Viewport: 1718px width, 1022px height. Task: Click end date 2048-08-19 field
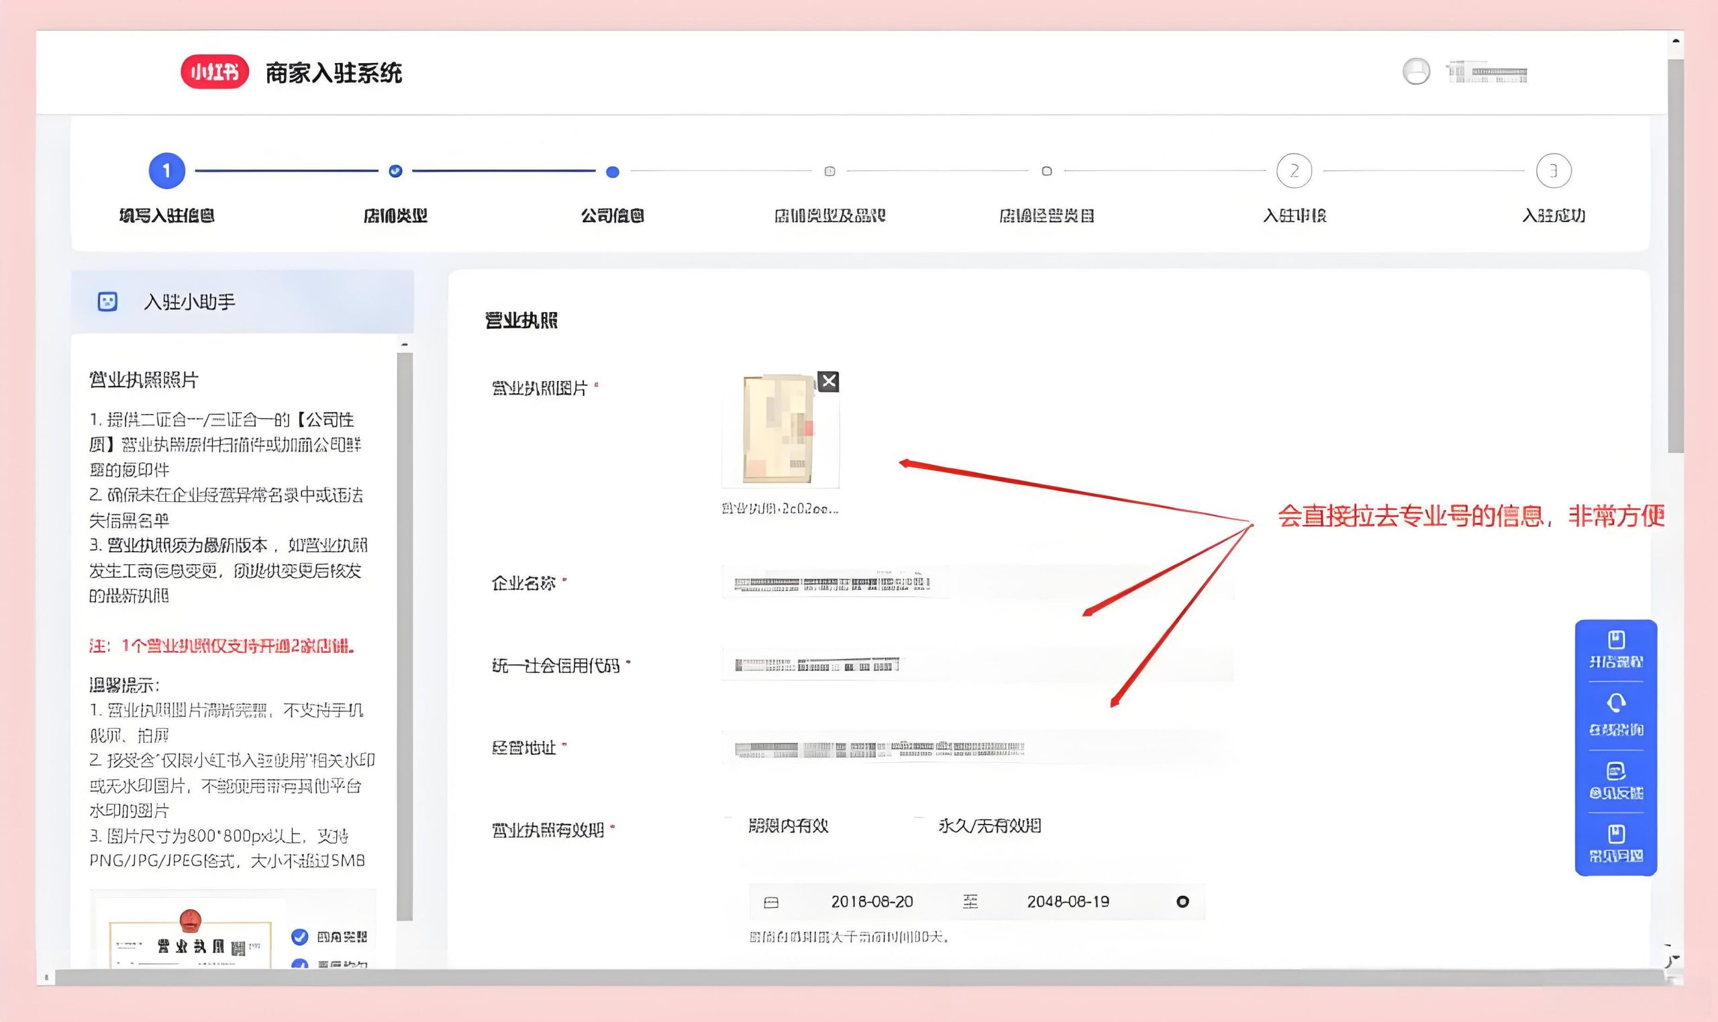tap(1068, 902)
